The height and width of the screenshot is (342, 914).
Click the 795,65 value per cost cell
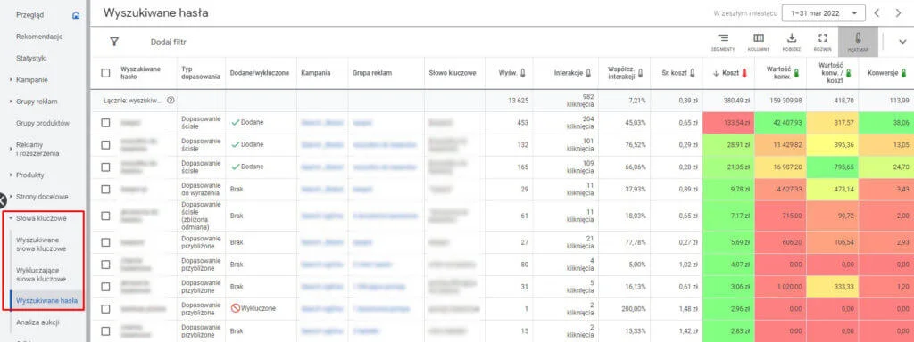pyautogui.click(x=833, y=167)
